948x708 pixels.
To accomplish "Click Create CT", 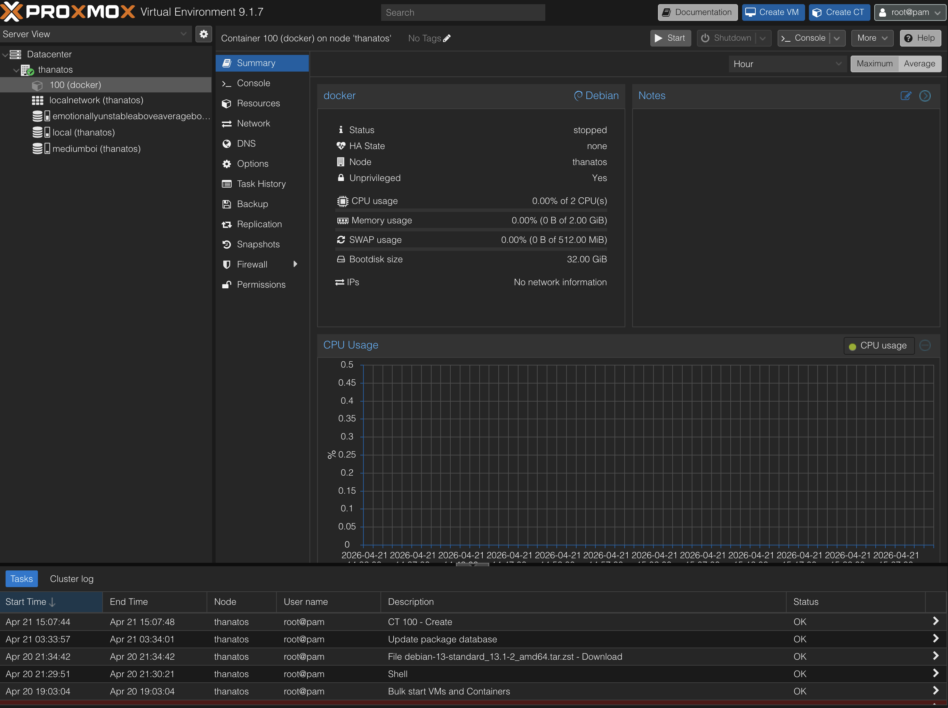I will (x=839, y=13).
